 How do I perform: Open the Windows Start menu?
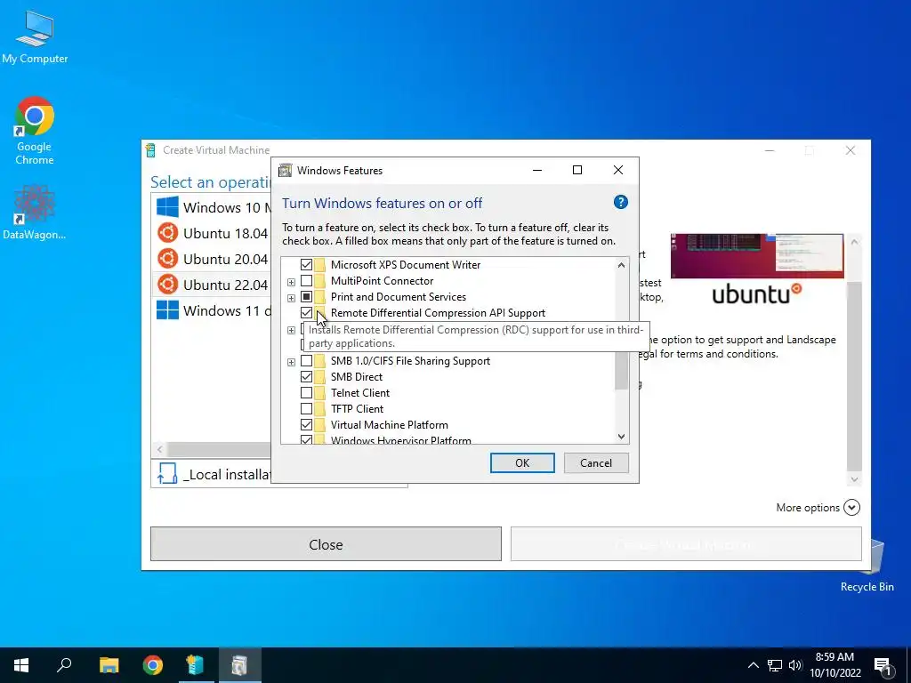(21, 665)
